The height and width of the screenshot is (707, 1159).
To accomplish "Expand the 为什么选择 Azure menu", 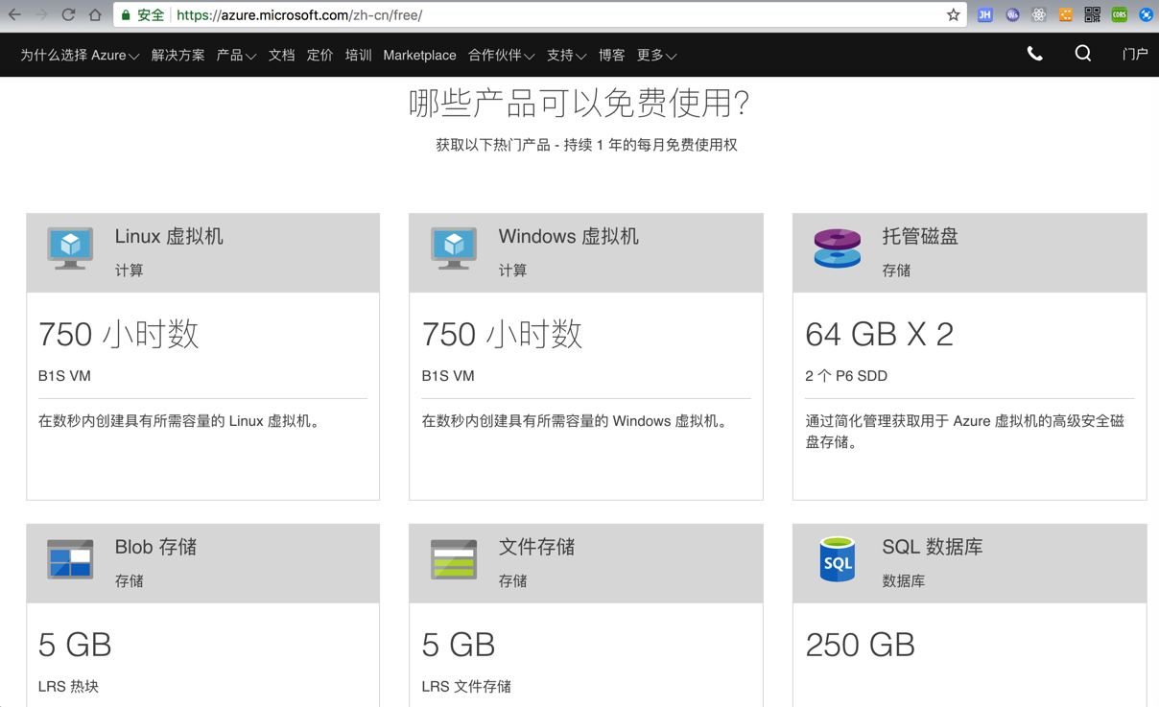I will coord(80,56).
